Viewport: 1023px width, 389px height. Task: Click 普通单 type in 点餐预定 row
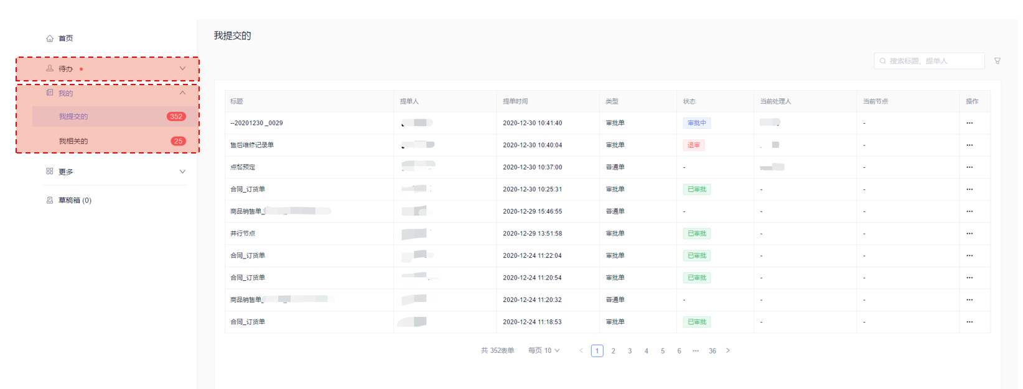coord(615,167)
